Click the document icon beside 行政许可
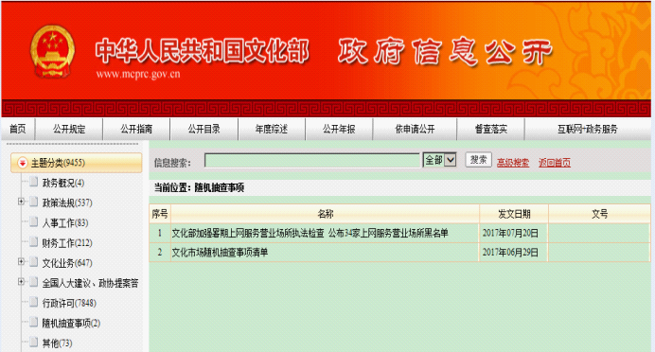The width and height of the screenshot is (655, 352). [34, 302]
